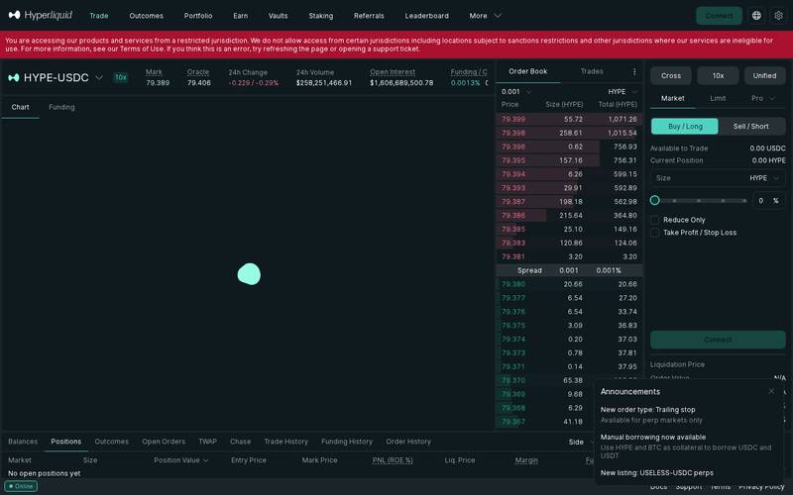
Task: Open the Leaderboard page
Action: coord(426,16)
